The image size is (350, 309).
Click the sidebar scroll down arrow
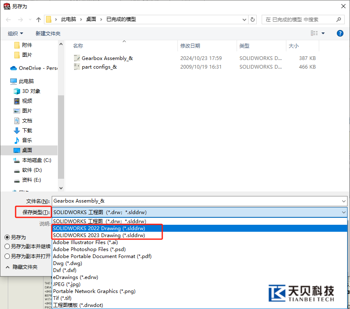61,188
